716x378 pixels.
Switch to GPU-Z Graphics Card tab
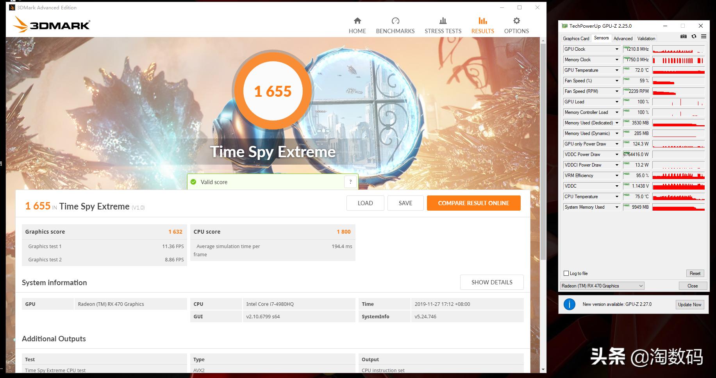pos(576,38)
